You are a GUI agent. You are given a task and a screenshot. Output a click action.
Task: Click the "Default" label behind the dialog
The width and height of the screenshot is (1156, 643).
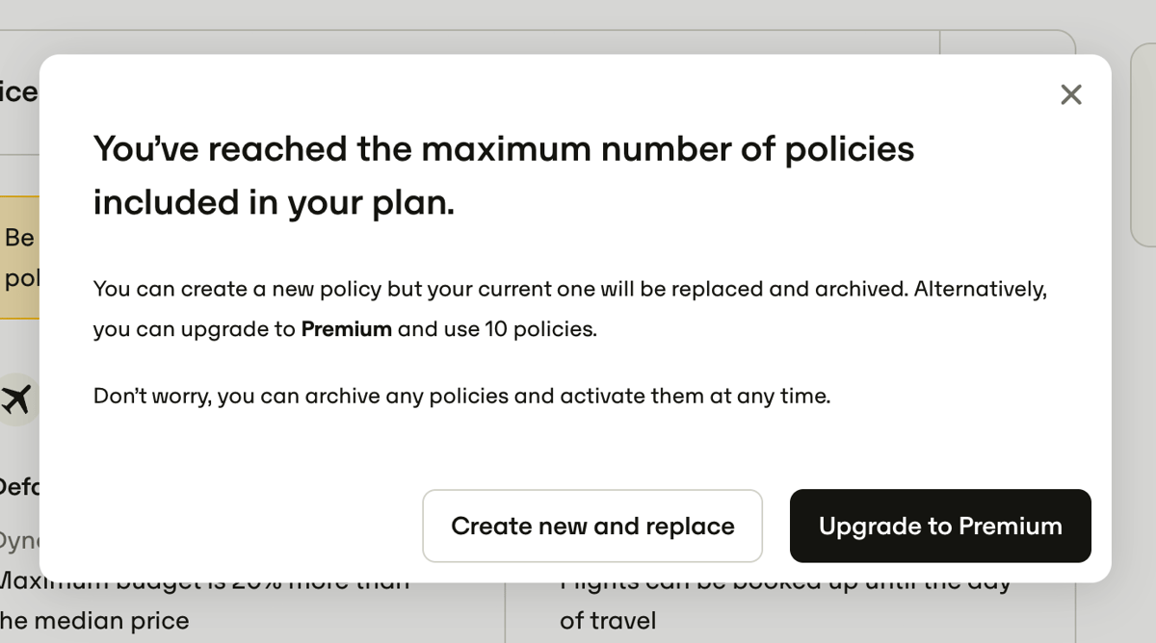pos(19,487)
